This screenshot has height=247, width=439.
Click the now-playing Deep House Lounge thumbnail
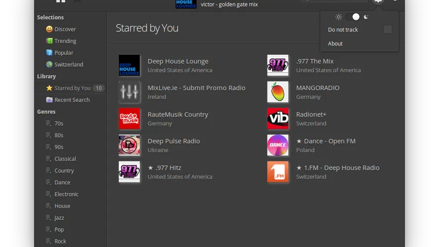tap(186, 4)
